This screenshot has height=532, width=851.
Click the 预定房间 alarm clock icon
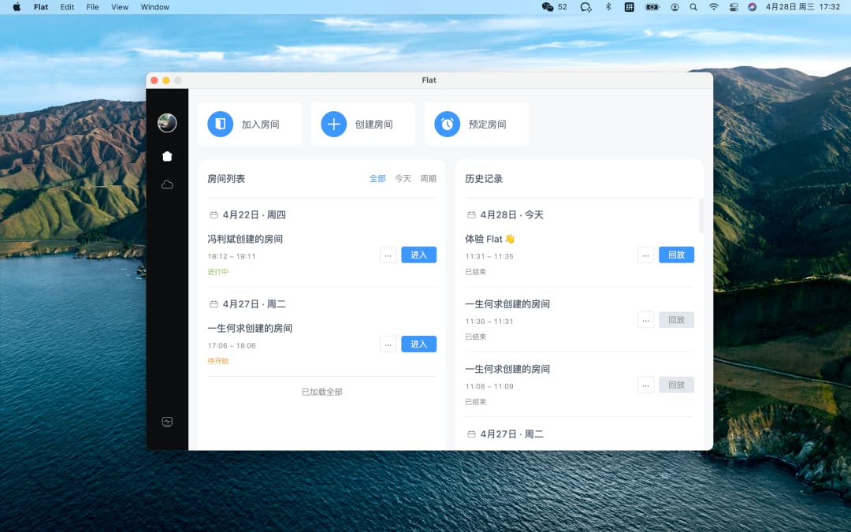pyautogui.click(x=448, y=125)
